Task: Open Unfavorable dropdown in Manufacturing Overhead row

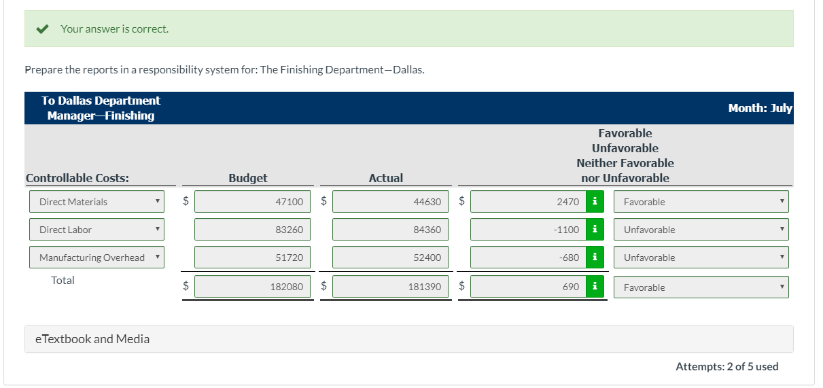Action: (701, 258)
